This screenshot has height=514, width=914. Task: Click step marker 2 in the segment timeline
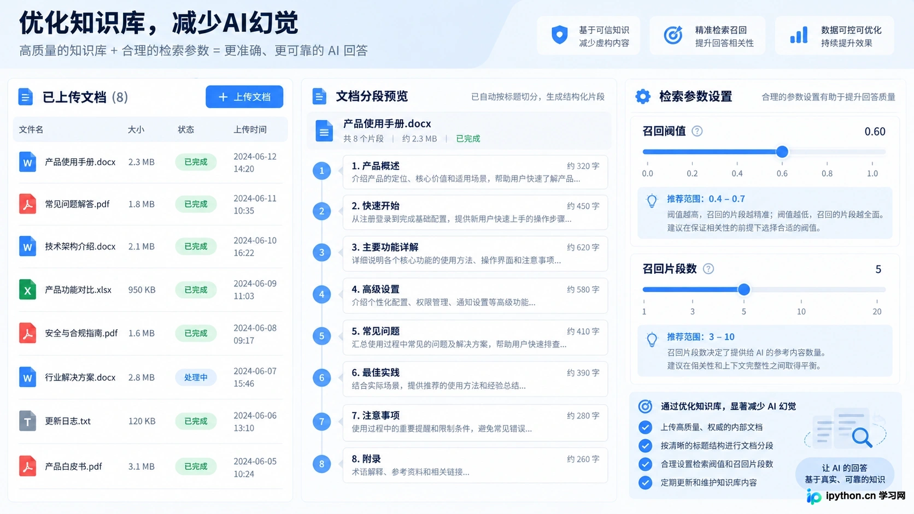coord(321,211)
